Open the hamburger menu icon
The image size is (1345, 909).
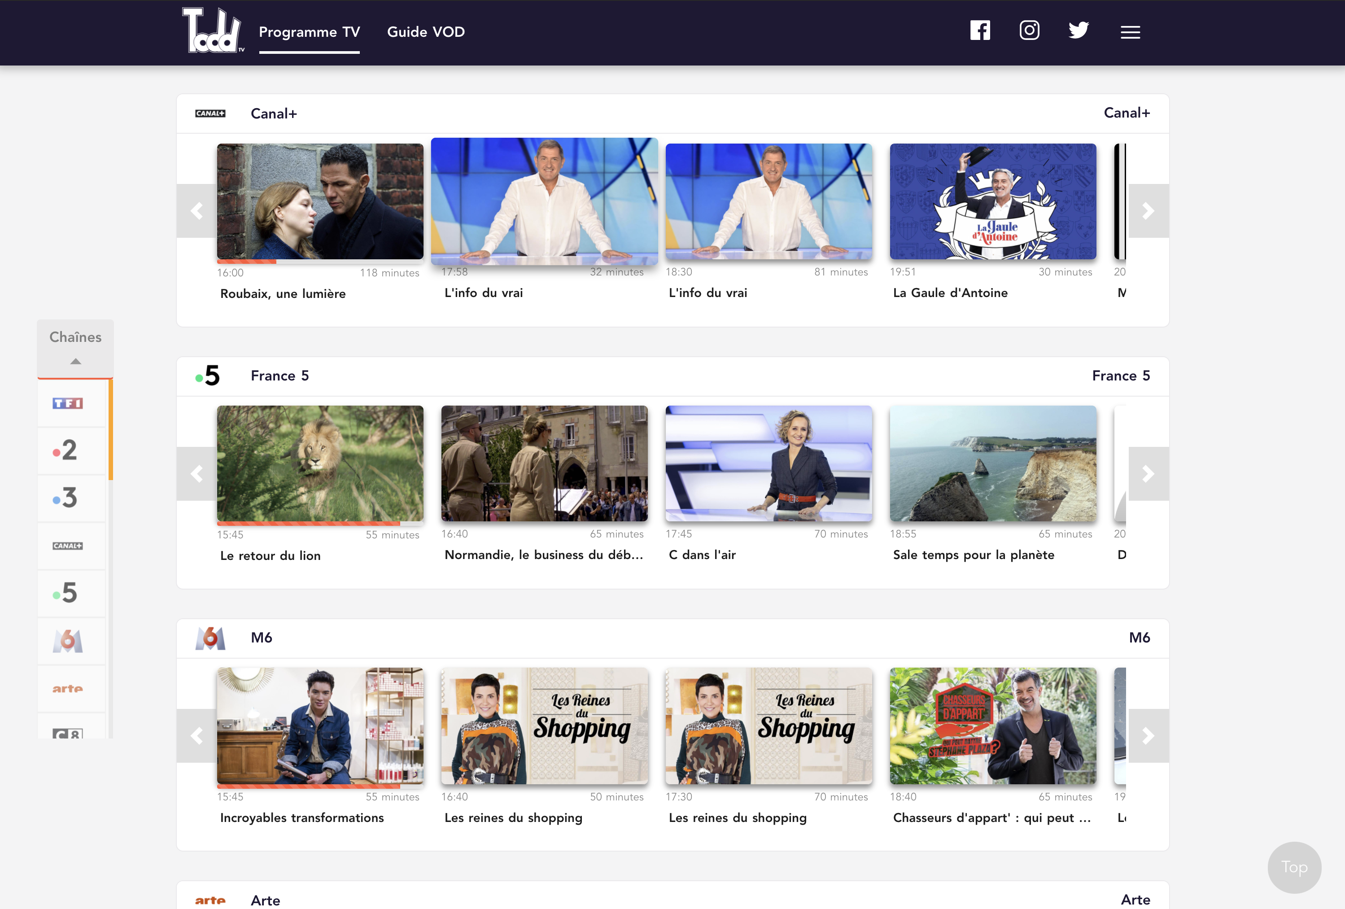pos(1130,32)
